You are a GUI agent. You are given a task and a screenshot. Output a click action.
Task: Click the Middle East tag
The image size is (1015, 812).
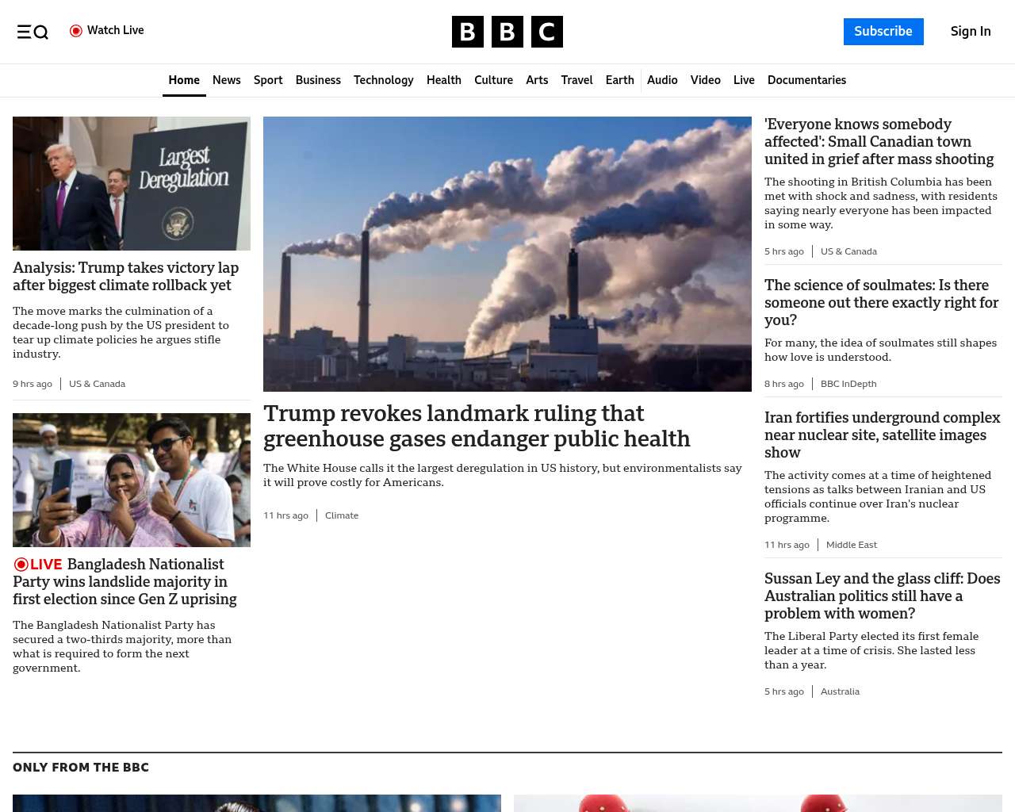(852, 545)
